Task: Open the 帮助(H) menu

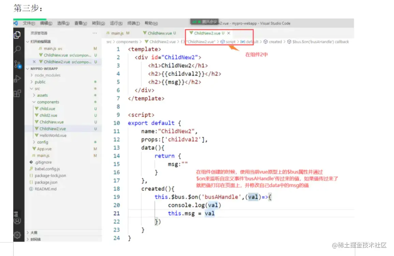Action: [x=151, y=23]
